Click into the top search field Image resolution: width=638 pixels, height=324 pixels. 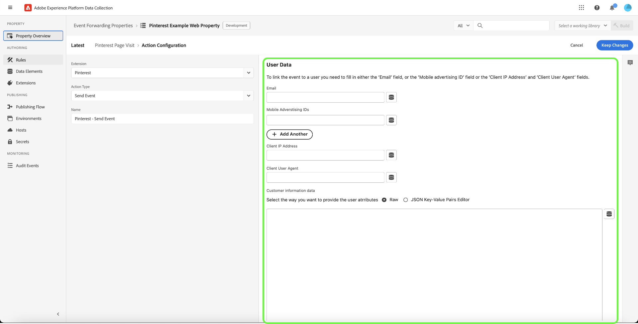point(511,26)
